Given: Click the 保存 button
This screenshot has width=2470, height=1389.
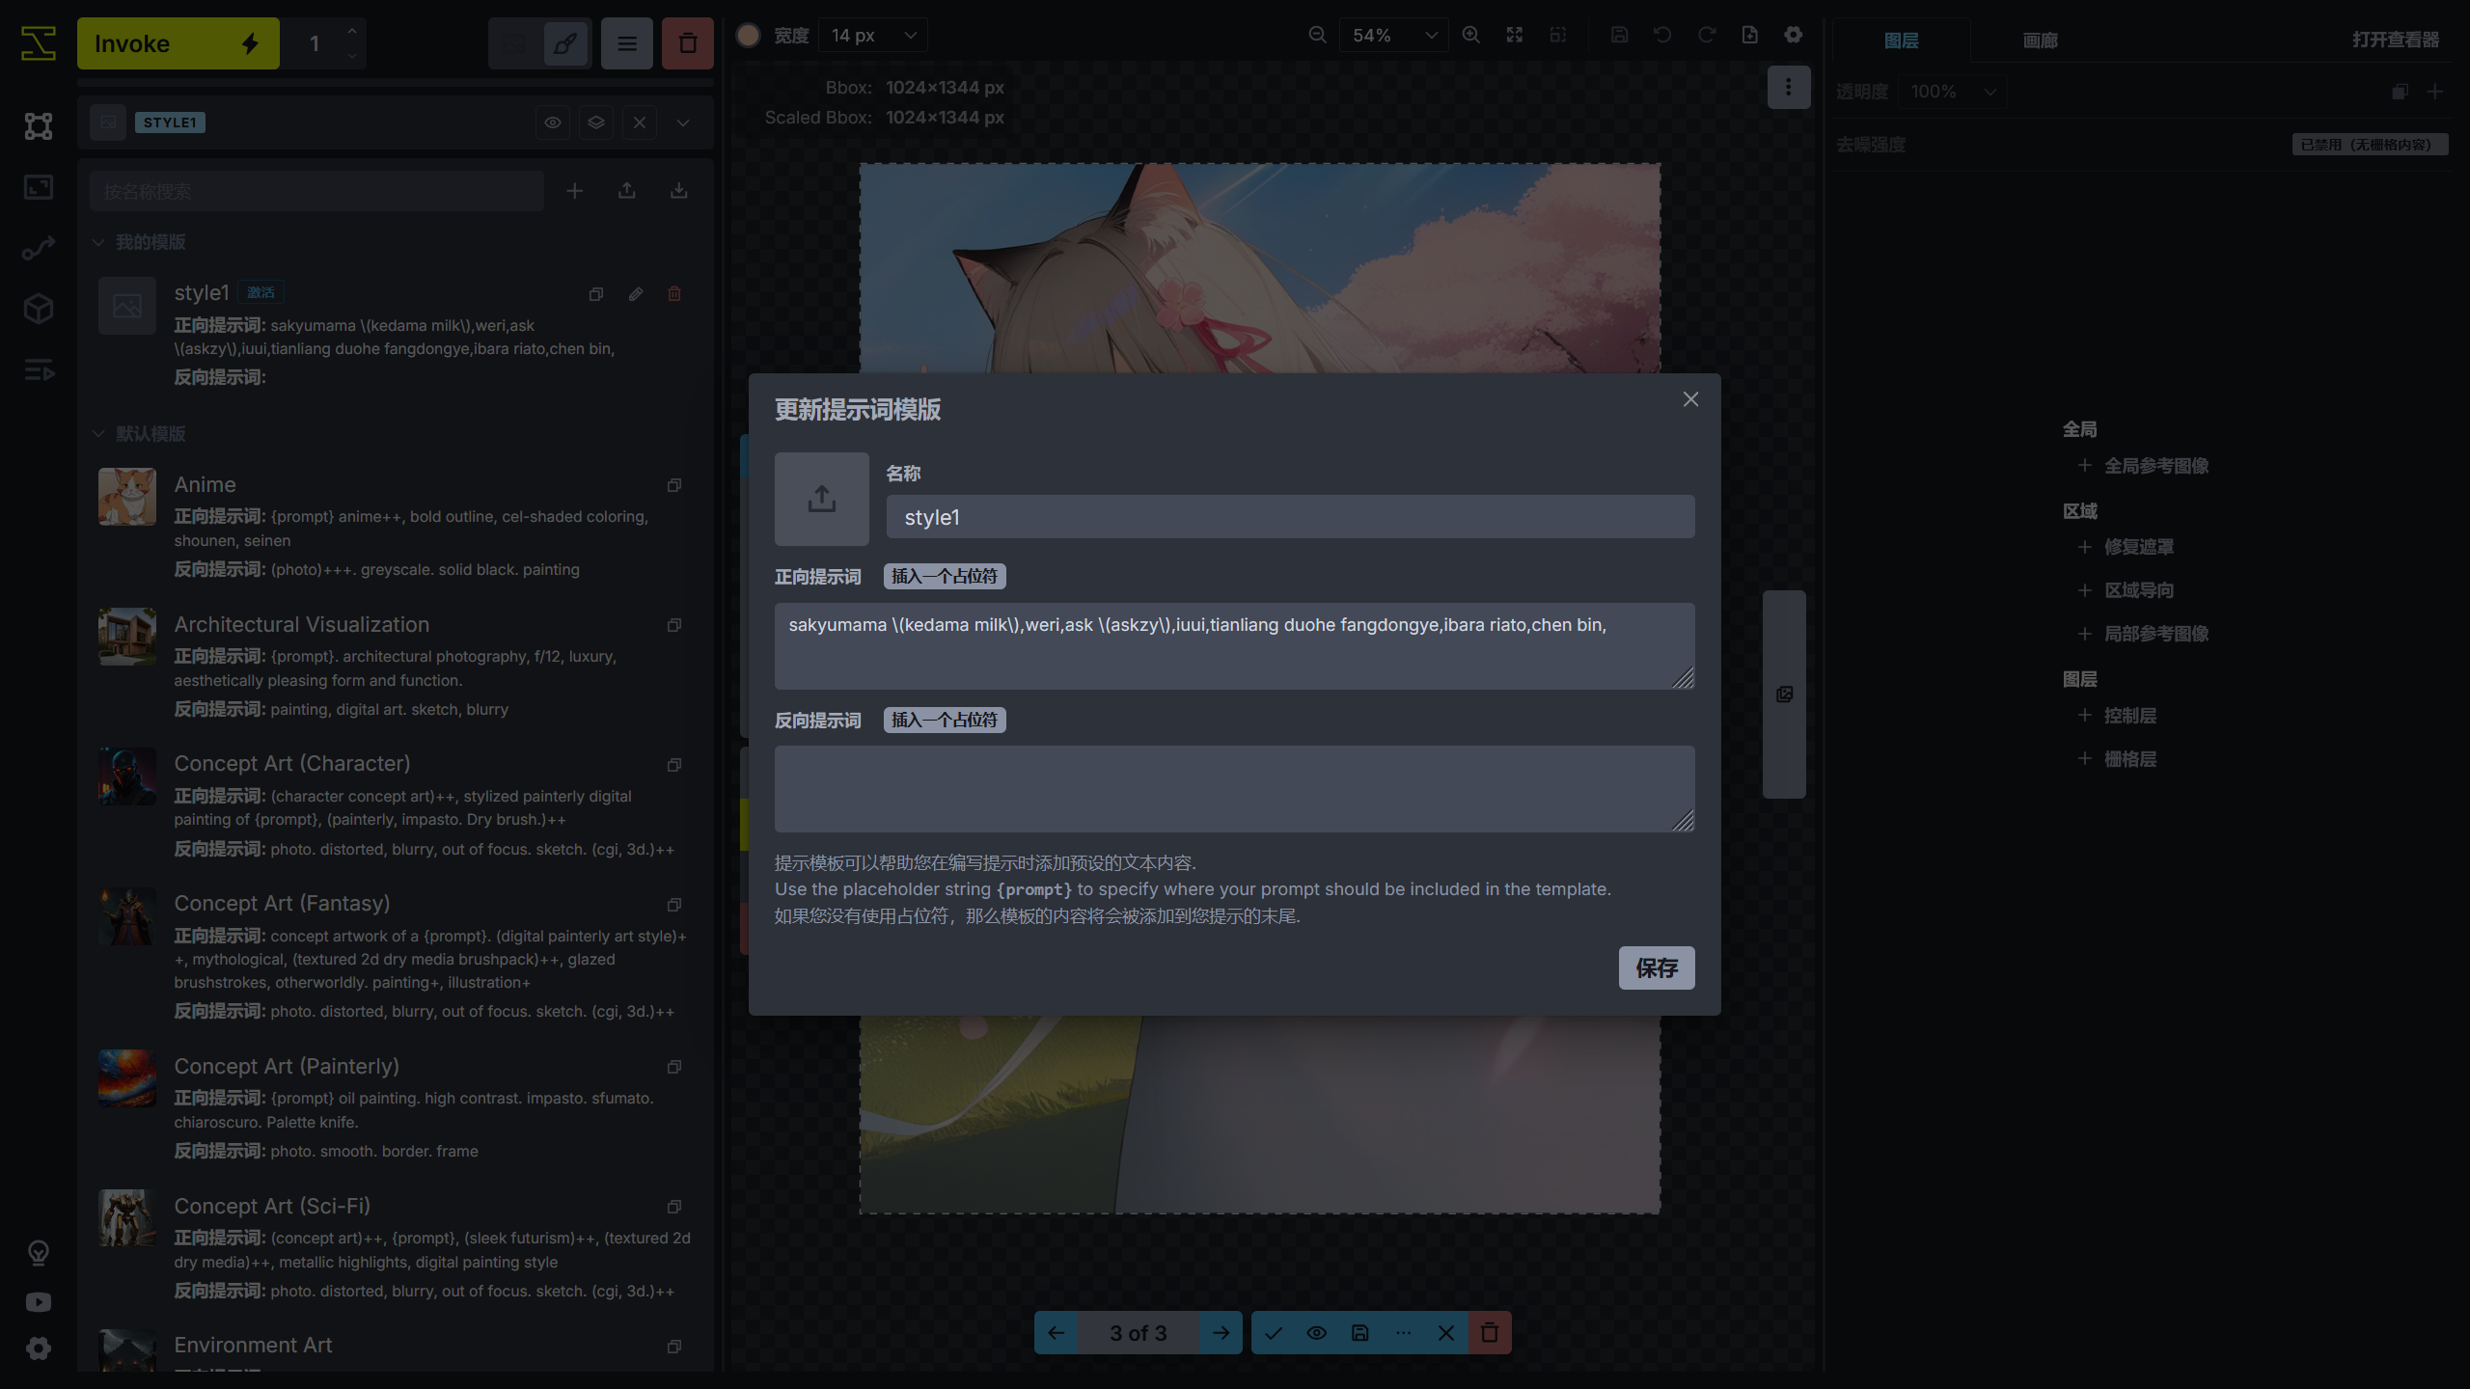Looking at the screenshot, I should (1656, 967).
